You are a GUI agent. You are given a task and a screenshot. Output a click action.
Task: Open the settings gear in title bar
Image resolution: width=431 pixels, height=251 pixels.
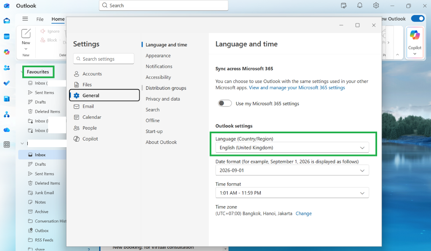[x=376, y=5]
